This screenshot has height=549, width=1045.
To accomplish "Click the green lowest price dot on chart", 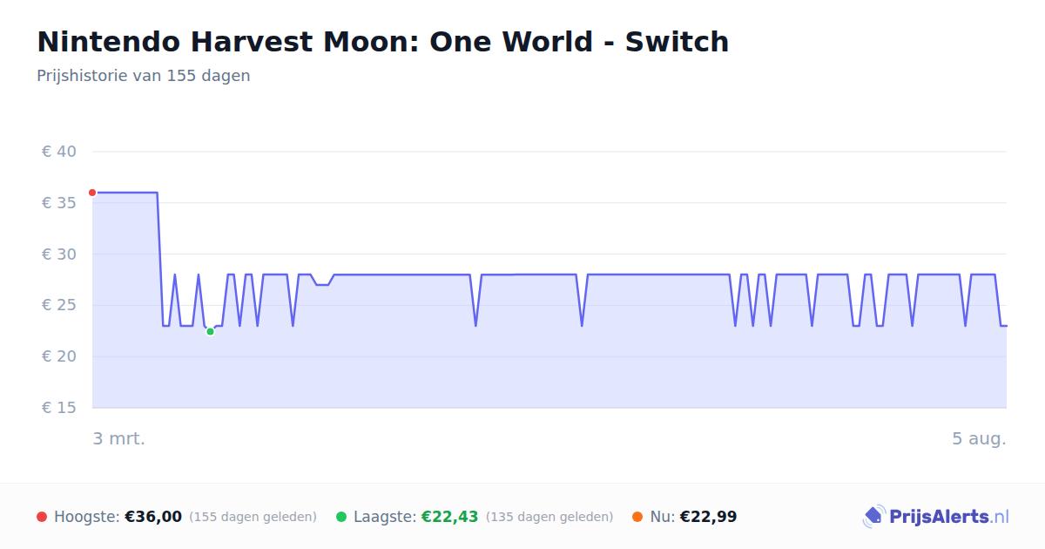I will [x=210, y=332].
